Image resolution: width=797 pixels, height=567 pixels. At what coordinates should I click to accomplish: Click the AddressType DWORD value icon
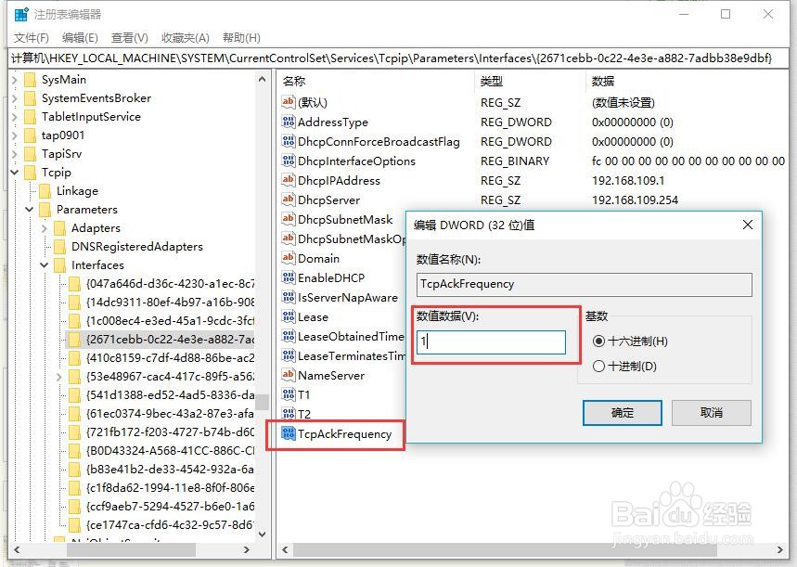tap(289, 122)
